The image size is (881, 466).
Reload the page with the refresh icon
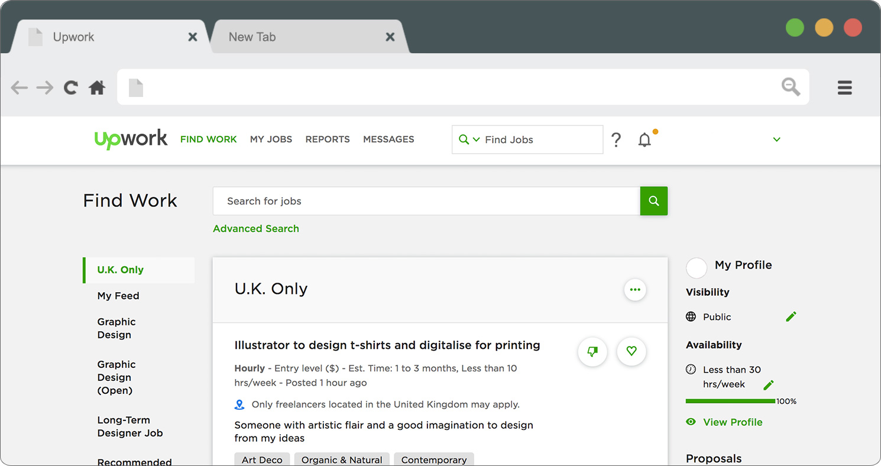point(71,88)
